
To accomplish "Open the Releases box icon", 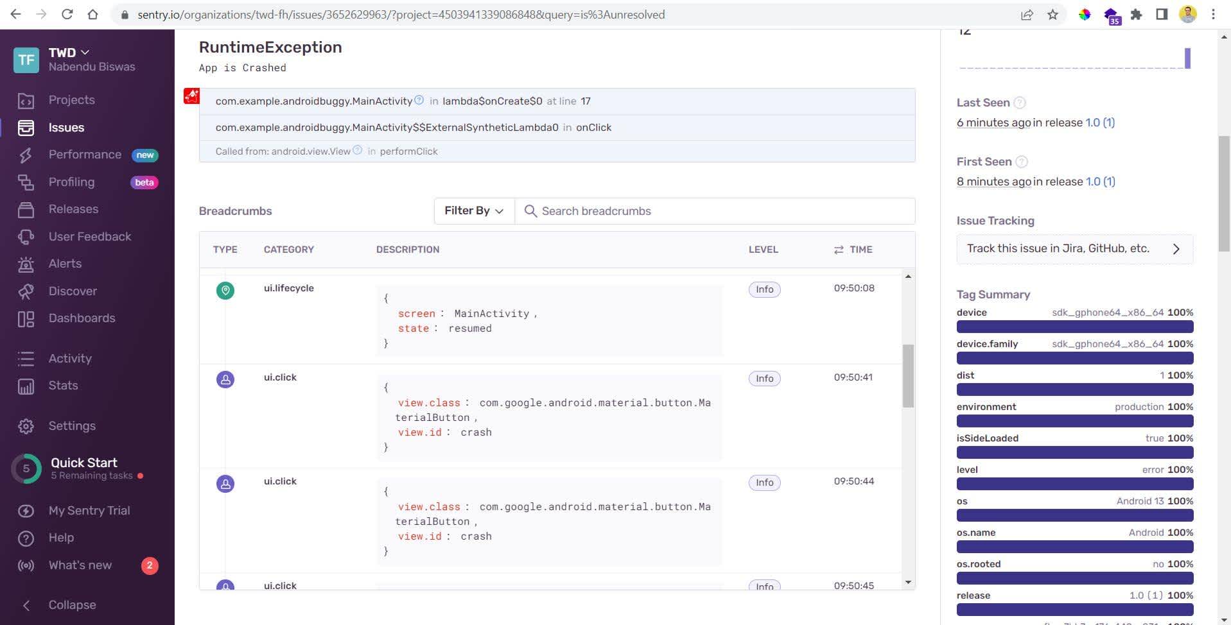I will point(26,210).
